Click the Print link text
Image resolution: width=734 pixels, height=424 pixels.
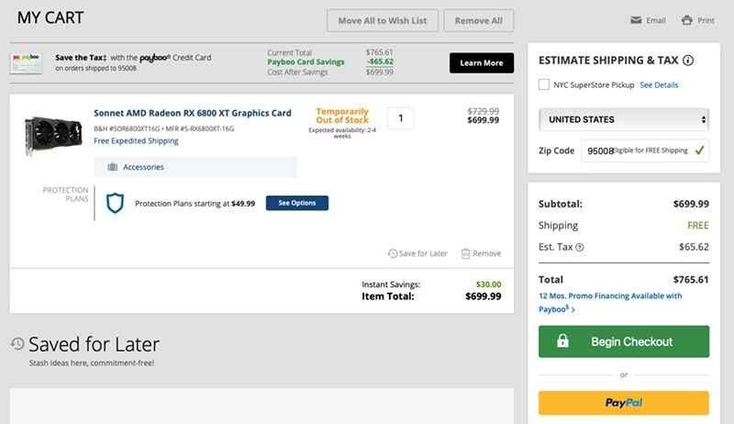click(706, 20)
